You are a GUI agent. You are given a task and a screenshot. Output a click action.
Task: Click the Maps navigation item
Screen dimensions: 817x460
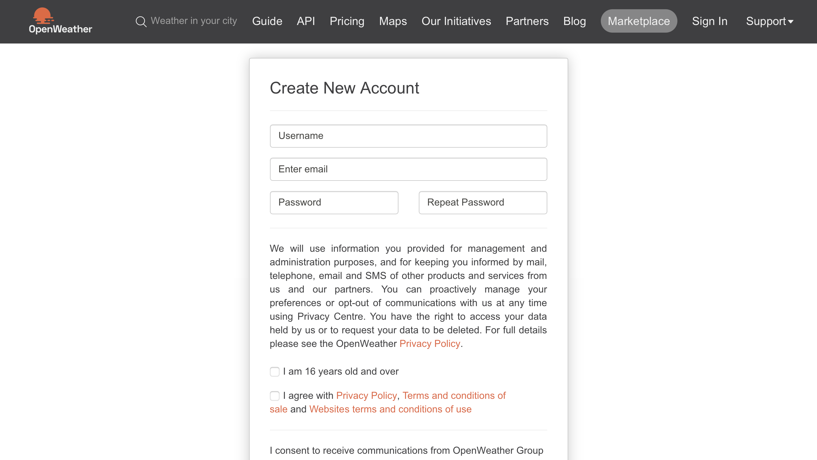click(393, 21)
